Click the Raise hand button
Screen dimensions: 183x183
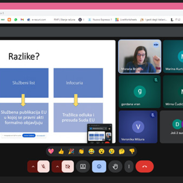tap(115, 167)
